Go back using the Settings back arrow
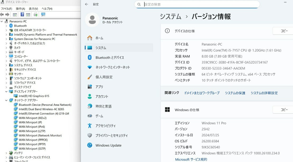This screenshot has width=293, height=162. coord(86,4)
